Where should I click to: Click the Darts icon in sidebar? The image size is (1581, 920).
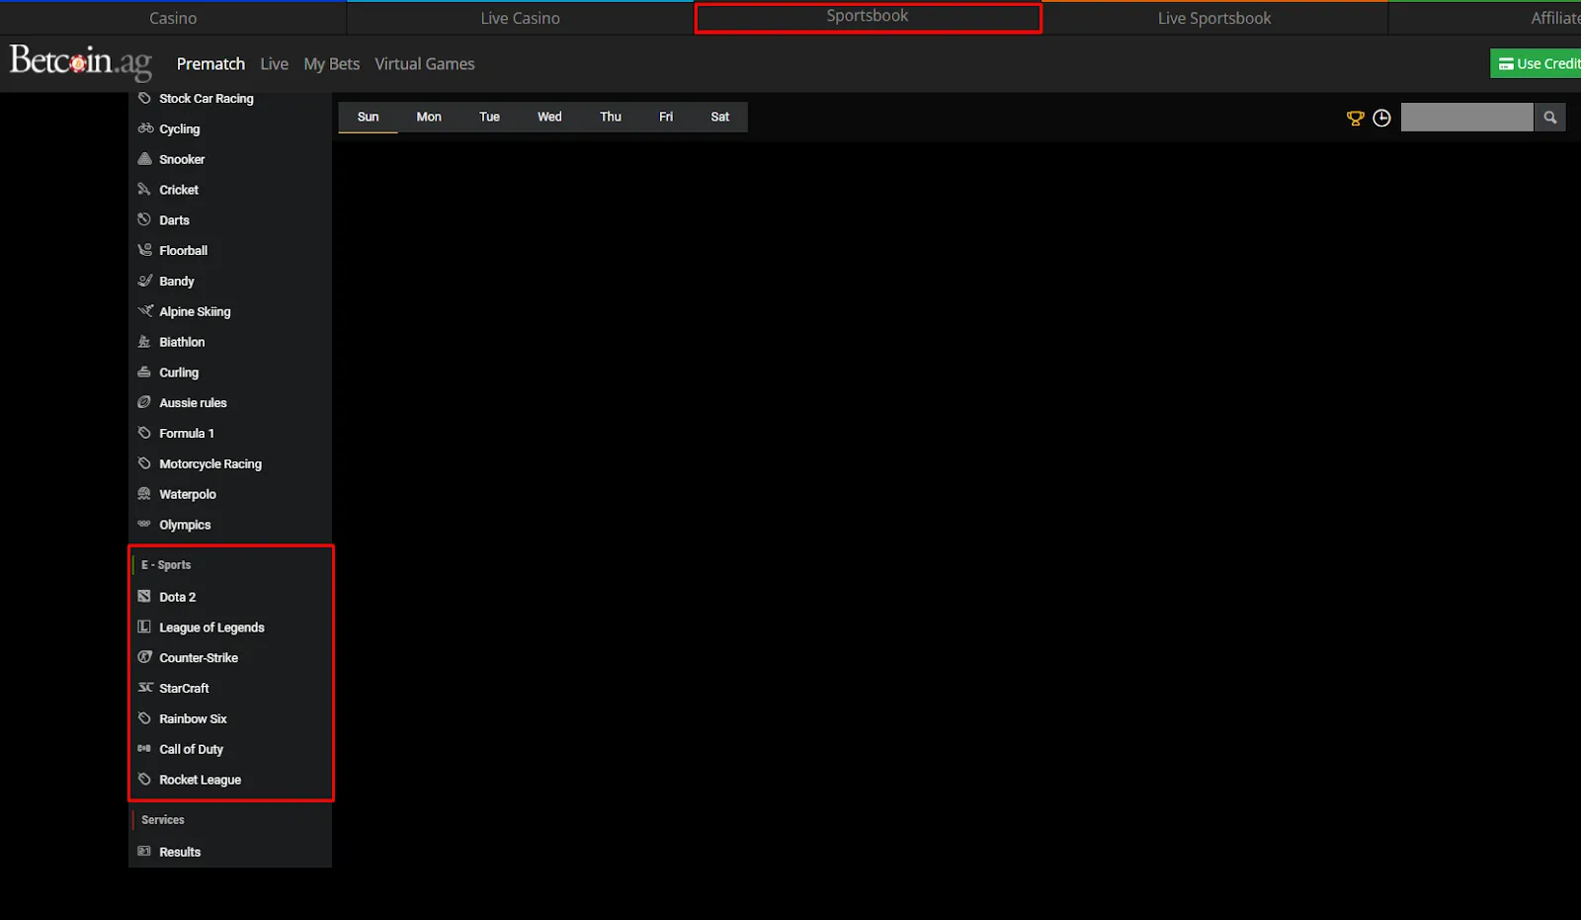click(x=144, y=219)
